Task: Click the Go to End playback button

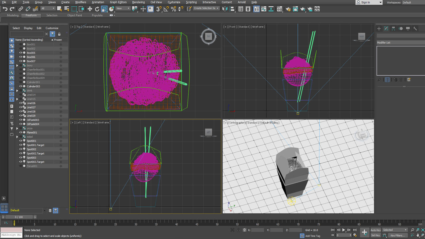Action: [355, 230]
